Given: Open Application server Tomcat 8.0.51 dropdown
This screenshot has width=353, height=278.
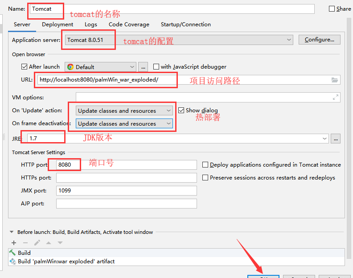Looking at the screenshot, I should click(x=179, y=40).
